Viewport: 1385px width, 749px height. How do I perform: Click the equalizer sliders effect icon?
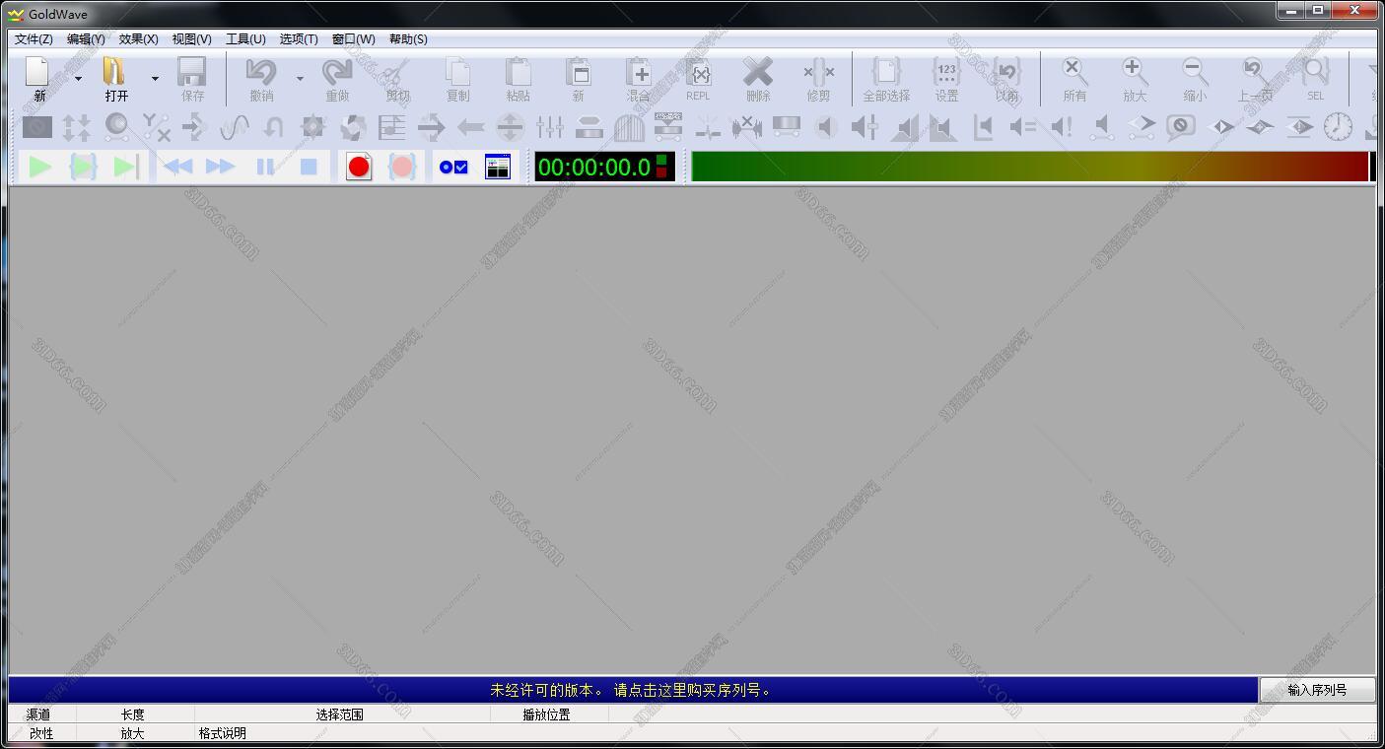point(550,127)
